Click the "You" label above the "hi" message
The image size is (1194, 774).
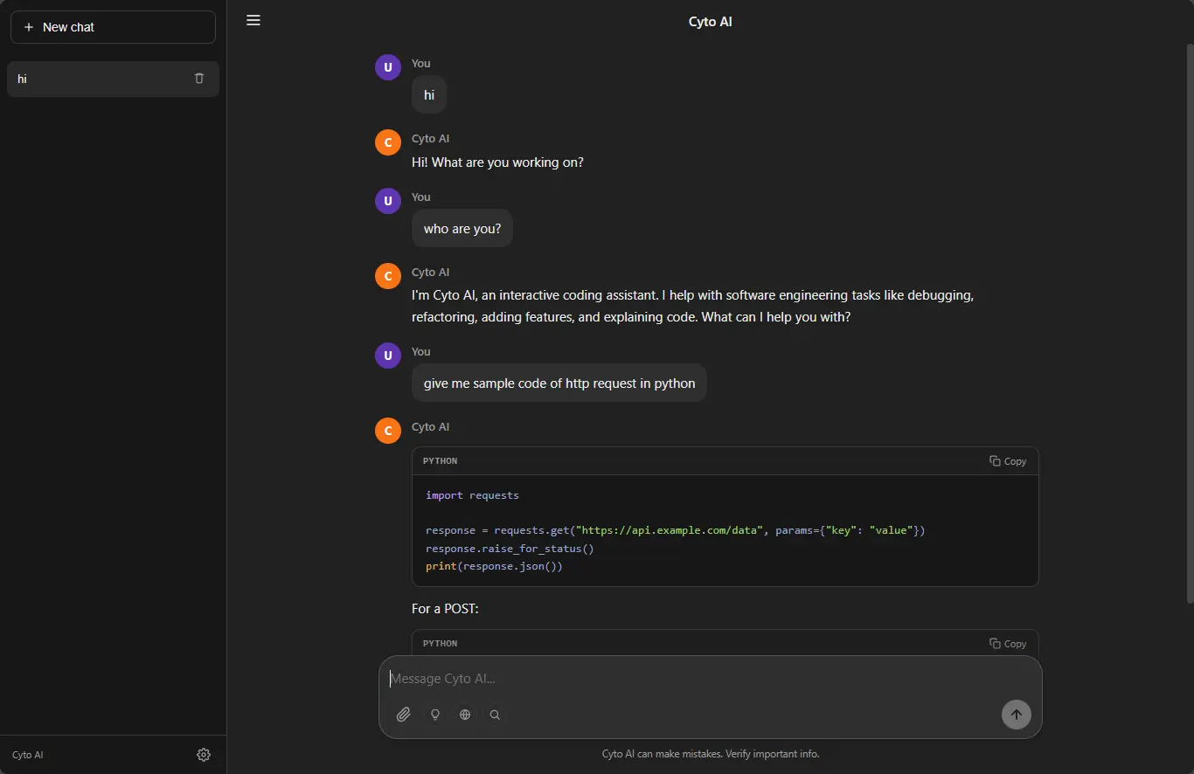coord(421,63)
